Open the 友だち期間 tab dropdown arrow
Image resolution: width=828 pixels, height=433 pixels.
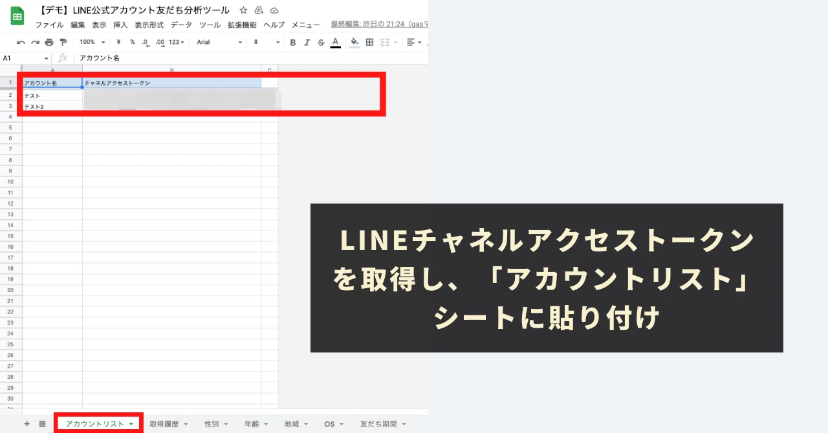[404, 425]
